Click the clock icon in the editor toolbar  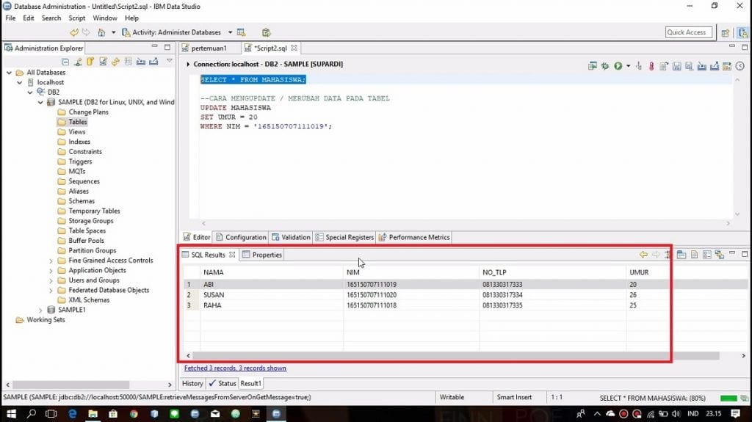click(663, 66)
